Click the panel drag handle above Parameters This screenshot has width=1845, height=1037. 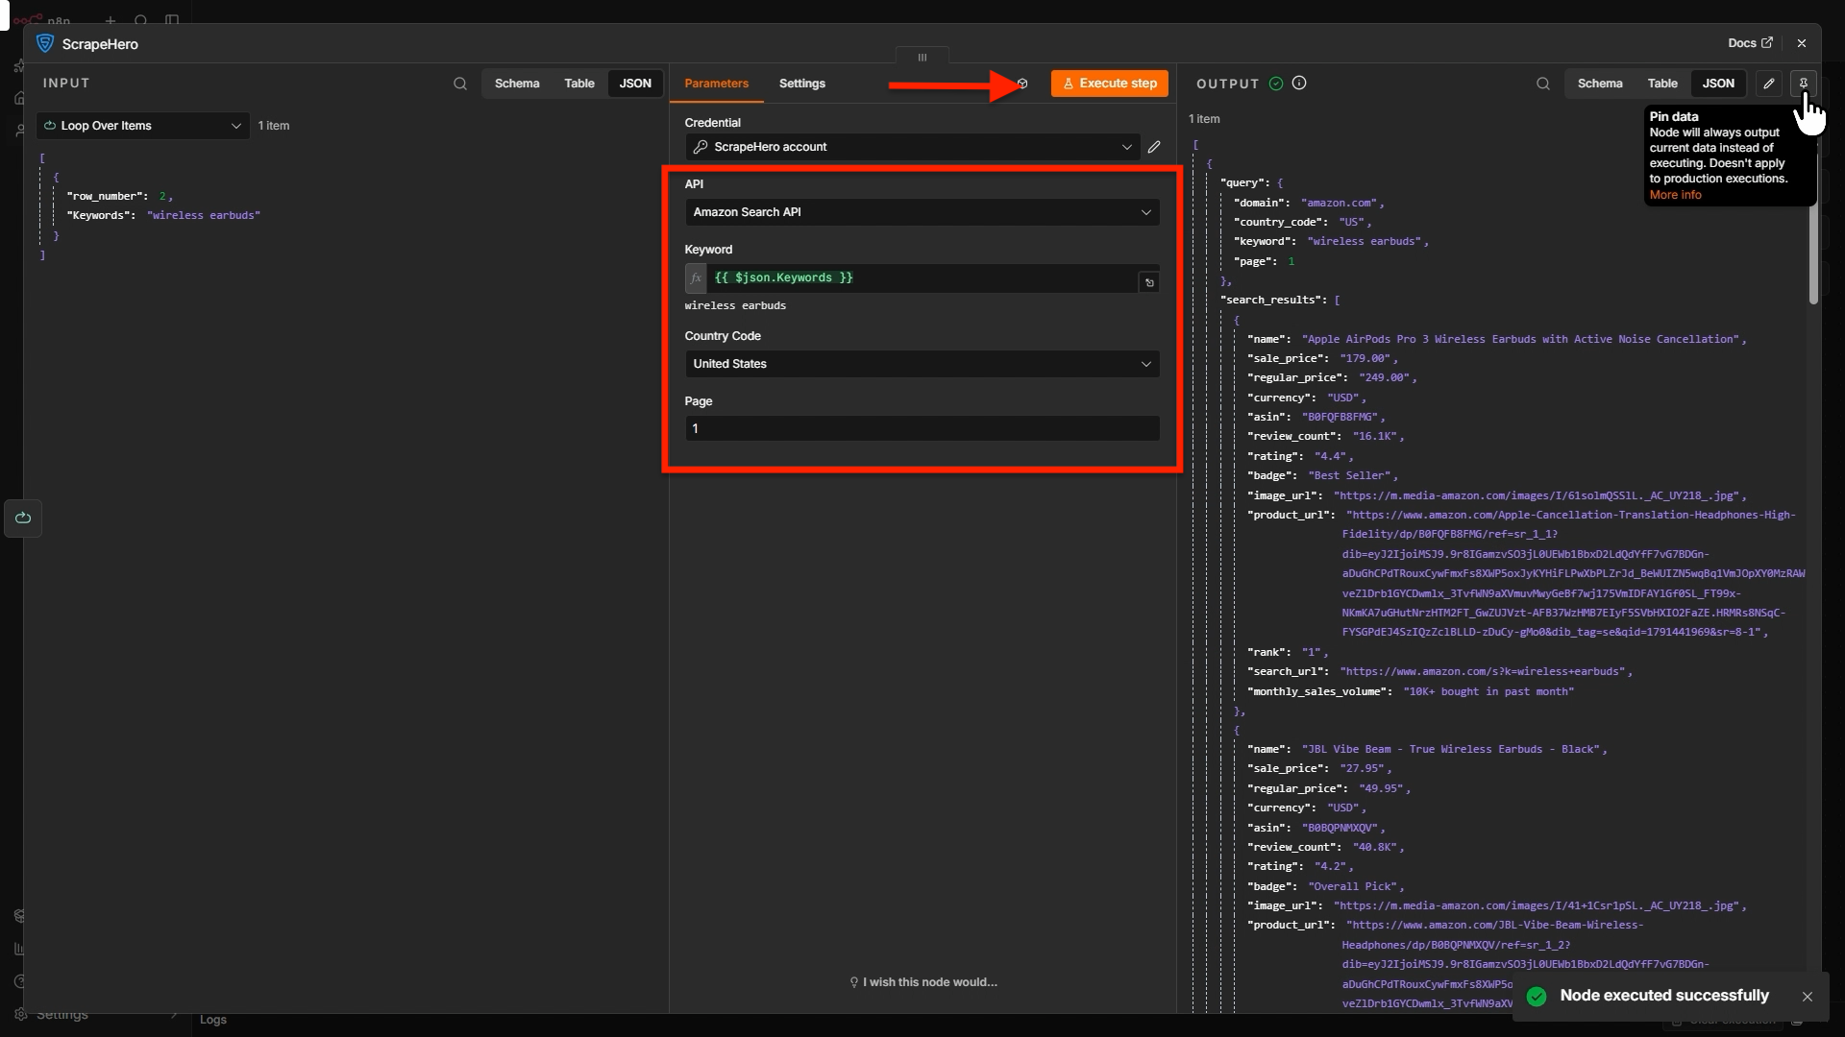tap(922, 58)
